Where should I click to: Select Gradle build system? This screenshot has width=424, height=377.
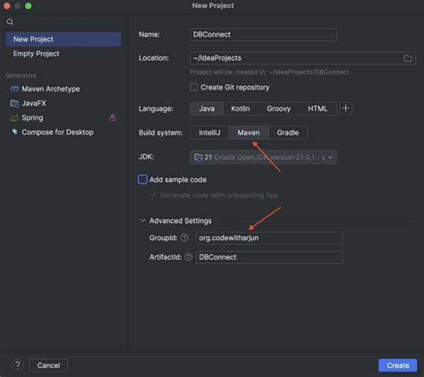point(288,133)
